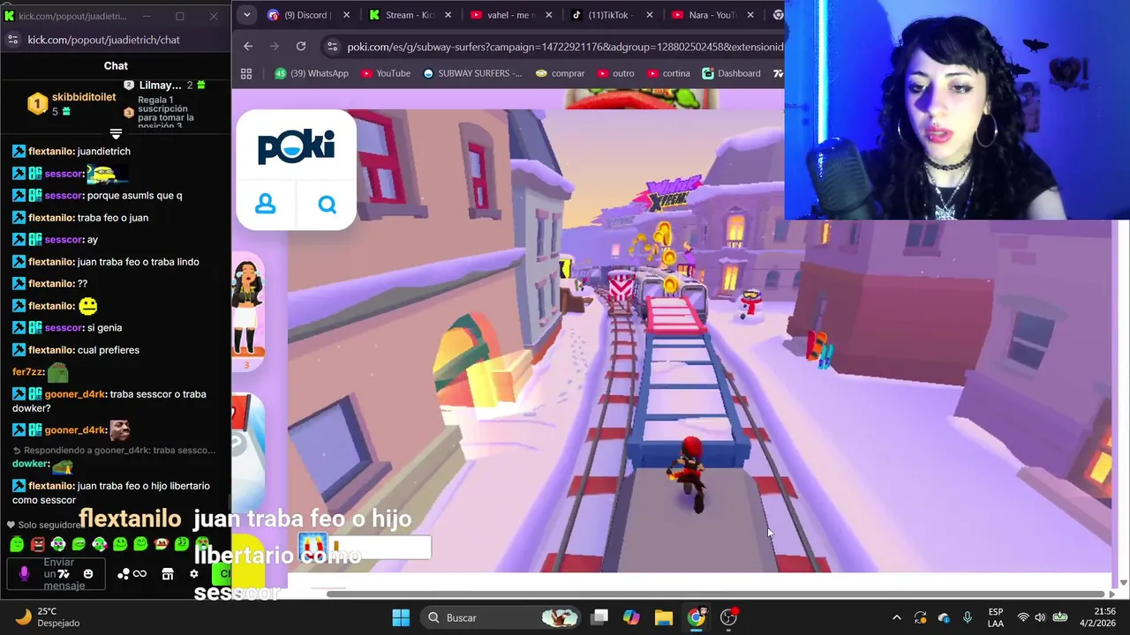The height and width of the screenshot is (635, 1130).
Task: Open the WhatsApp bookmark
Action: point(312,73)
